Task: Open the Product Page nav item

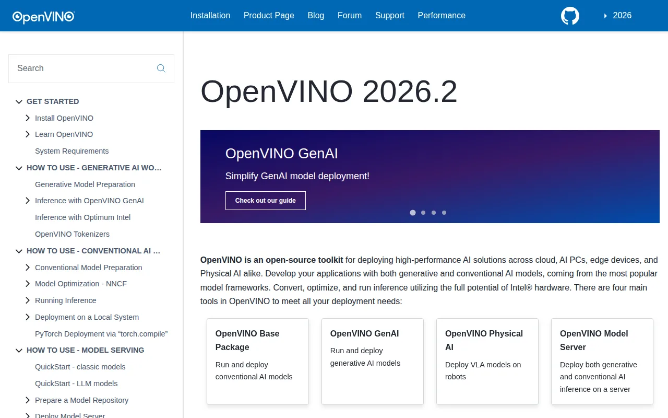Action: click(269, 16)
